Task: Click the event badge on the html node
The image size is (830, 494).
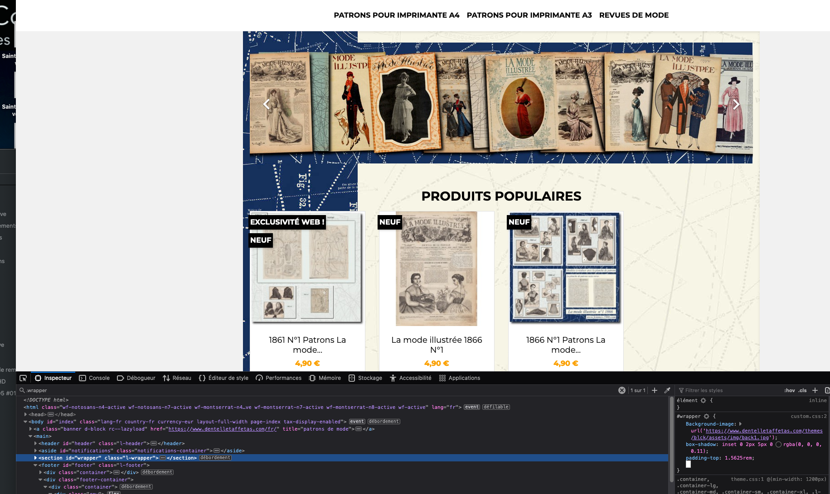Action: pos(472,407)
